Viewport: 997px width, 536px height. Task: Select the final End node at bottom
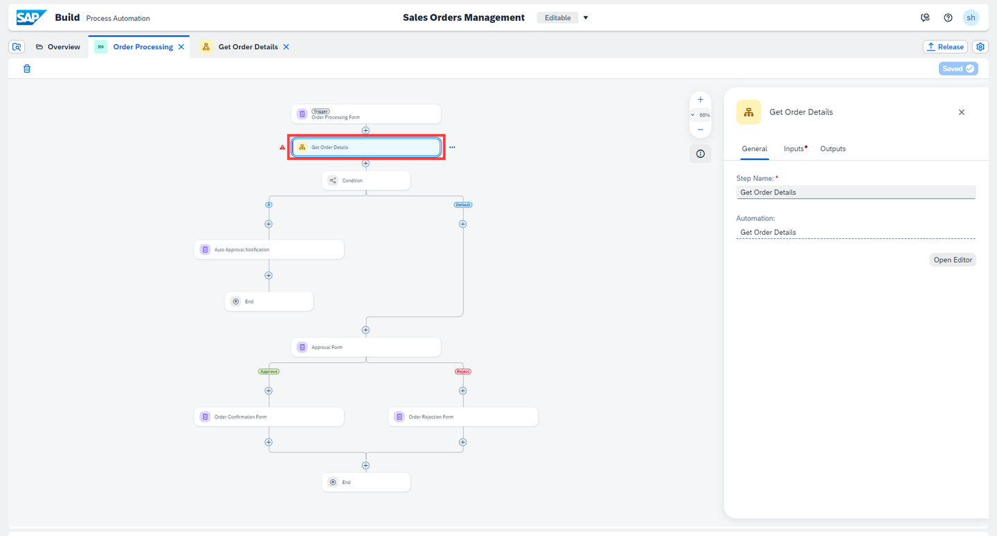[x=366, y=482]
